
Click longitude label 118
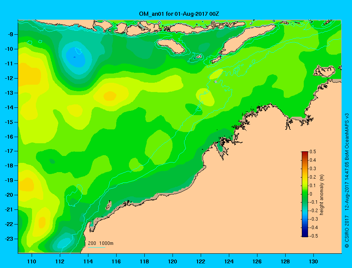(x=144, y=261)
